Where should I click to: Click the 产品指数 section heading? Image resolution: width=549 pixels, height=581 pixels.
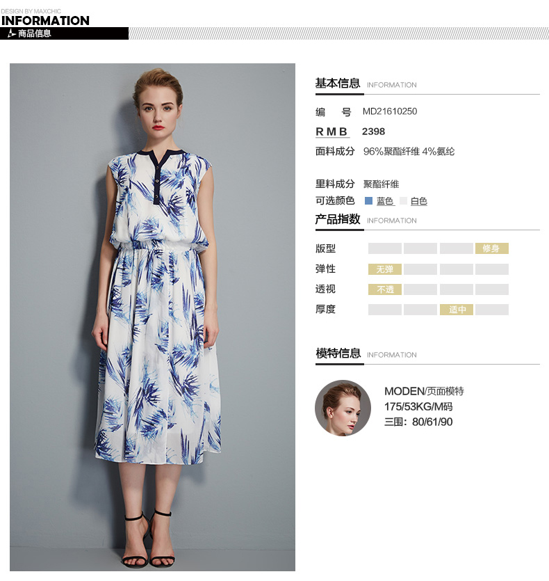338,218
